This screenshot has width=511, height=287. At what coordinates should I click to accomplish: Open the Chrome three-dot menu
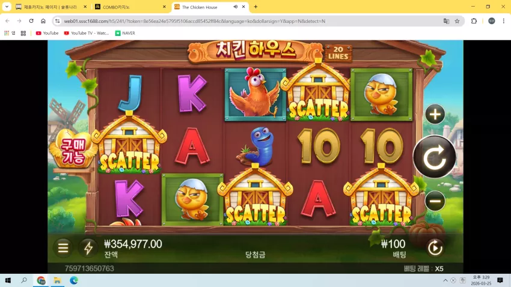[x=504, y=21]
